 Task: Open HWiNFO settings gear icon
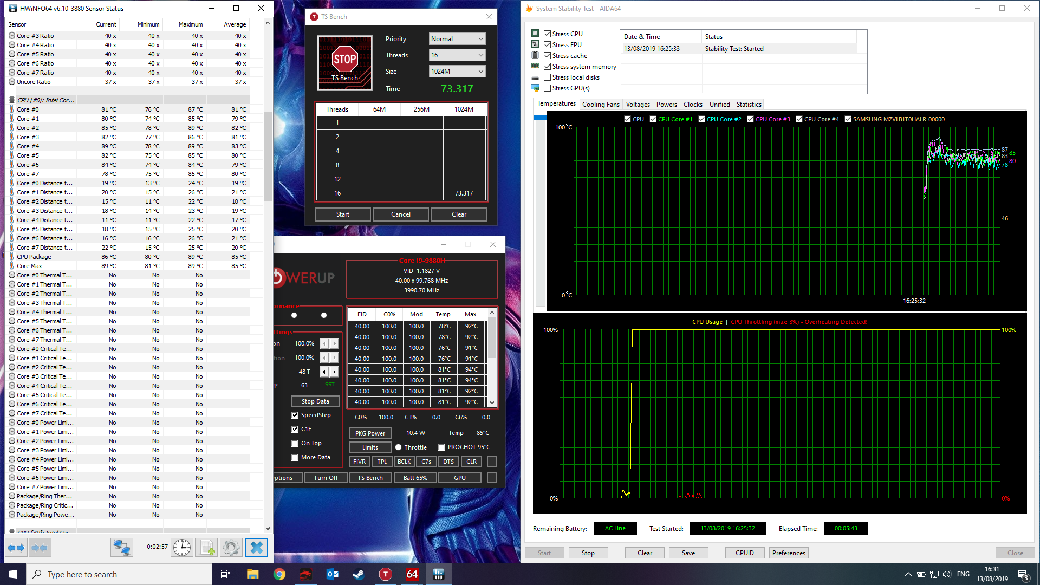(231, 548)
